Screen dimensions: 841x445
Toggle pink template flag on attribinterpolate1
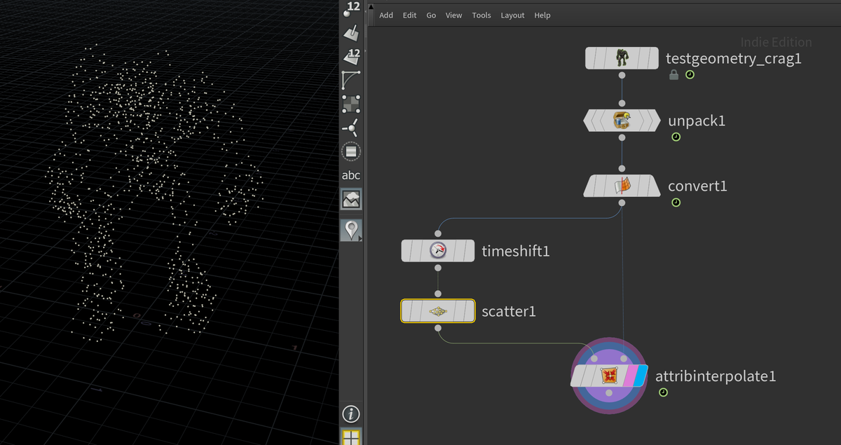[631, 376]
